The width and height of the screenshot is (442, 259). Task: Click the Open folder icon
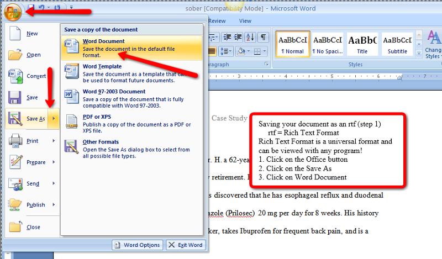(15, 54)
